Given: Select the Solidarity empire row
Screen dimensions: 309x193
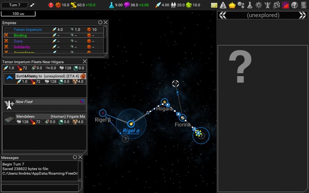Looking at the screenshot, I should tap(54, 47).
